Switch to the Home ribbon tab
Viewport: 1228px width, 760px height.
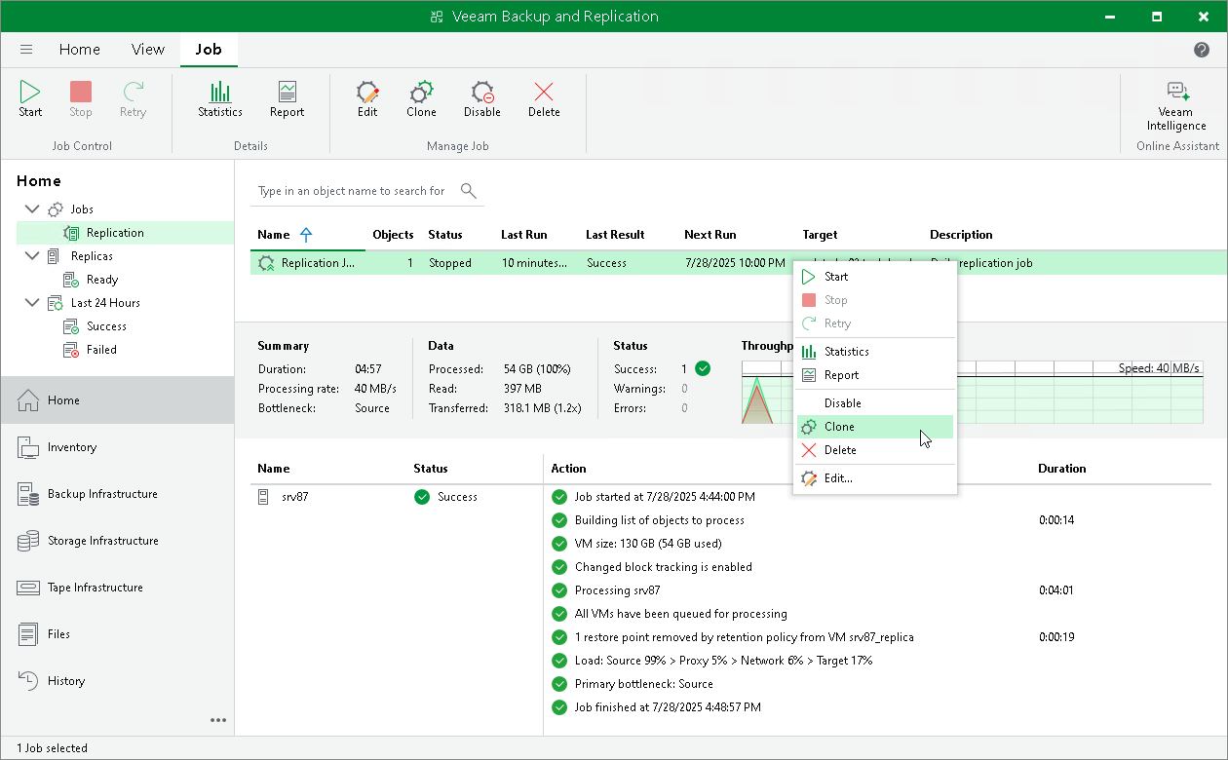coord(80,50)
